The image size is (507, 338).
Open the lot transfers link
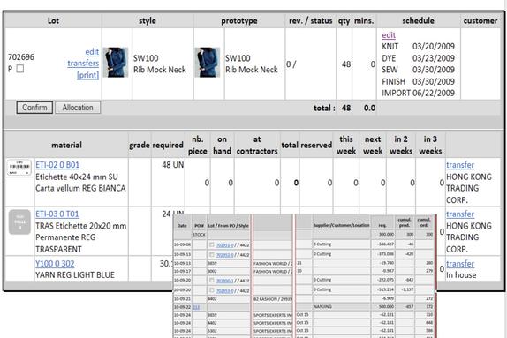pos(83,64)
